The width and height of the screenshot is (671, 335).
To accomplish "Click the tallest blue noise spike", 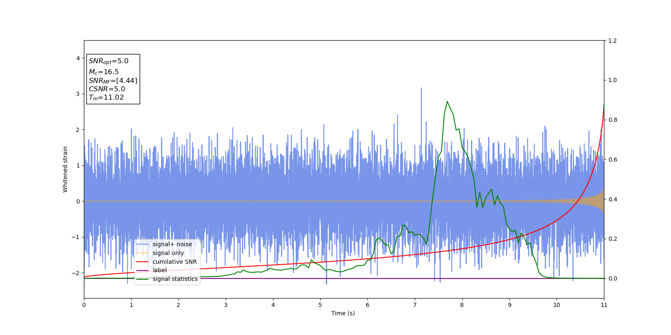I will [421, 88].
